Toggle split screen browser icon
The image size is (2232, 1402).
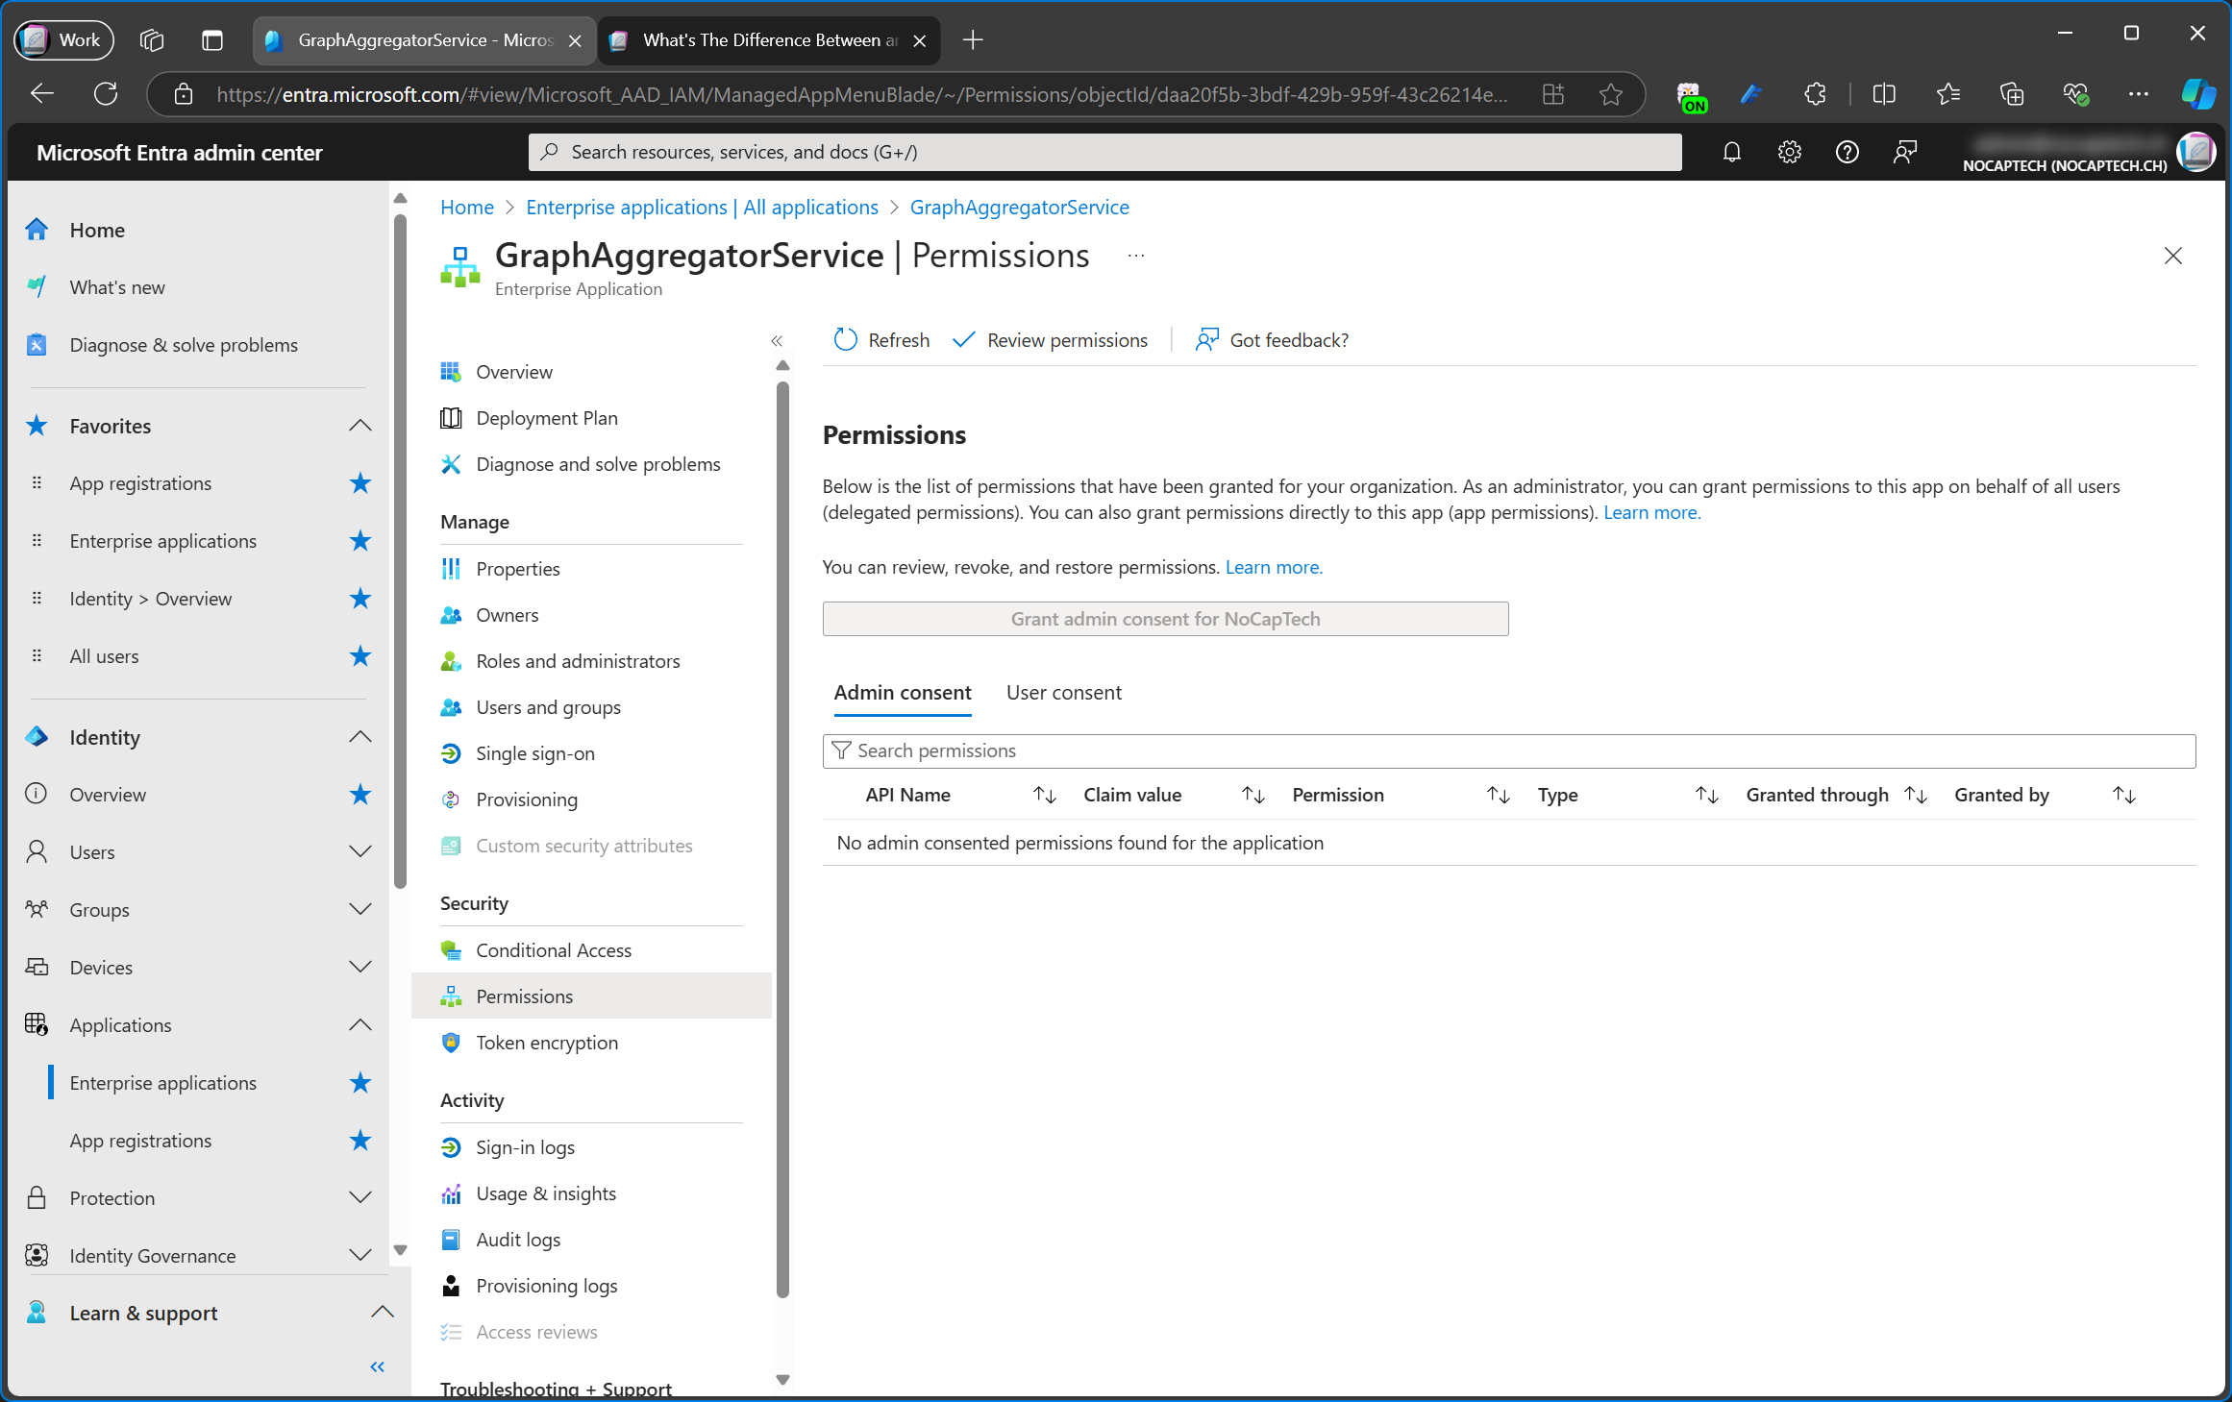[1884, 94]
